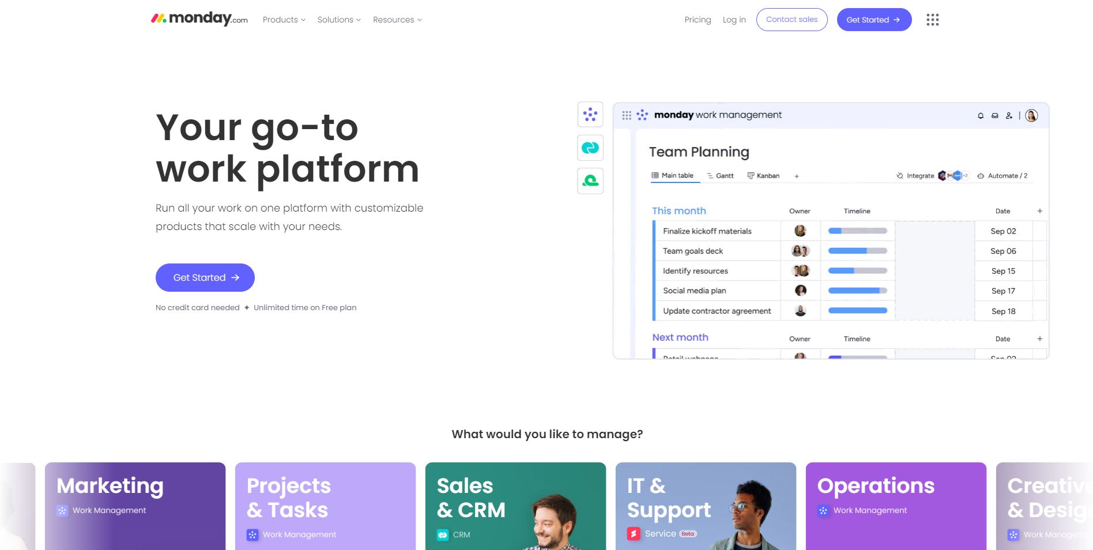The width and height of the screenshot is (1093, 550).
Task: Select the teal CRM product icon
Action: pos(590,148)
